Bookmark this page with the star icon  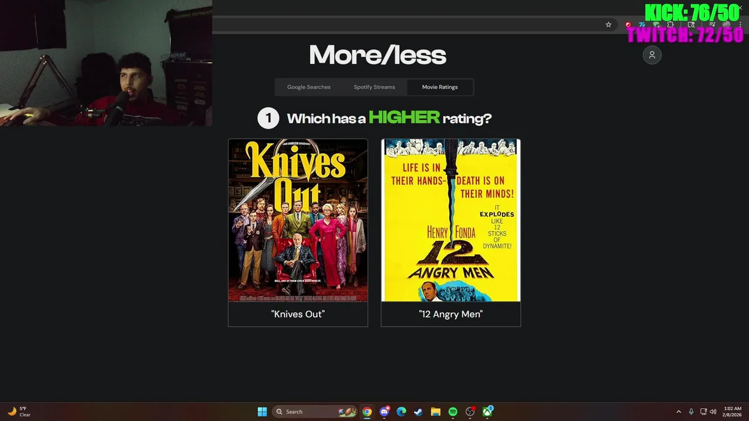(609, 25)
